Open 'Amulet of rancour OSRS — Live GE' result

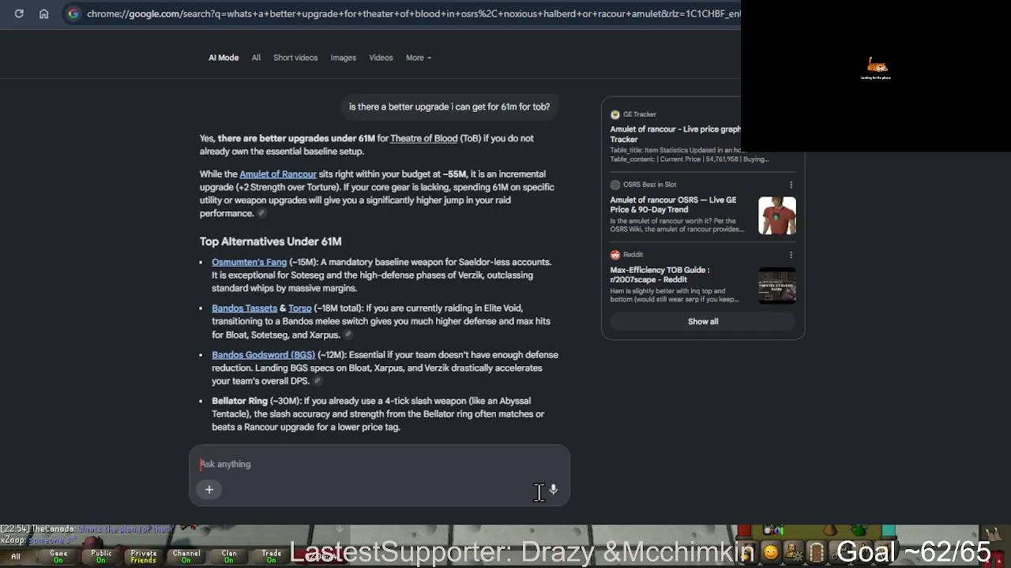(x=673, y=204)
